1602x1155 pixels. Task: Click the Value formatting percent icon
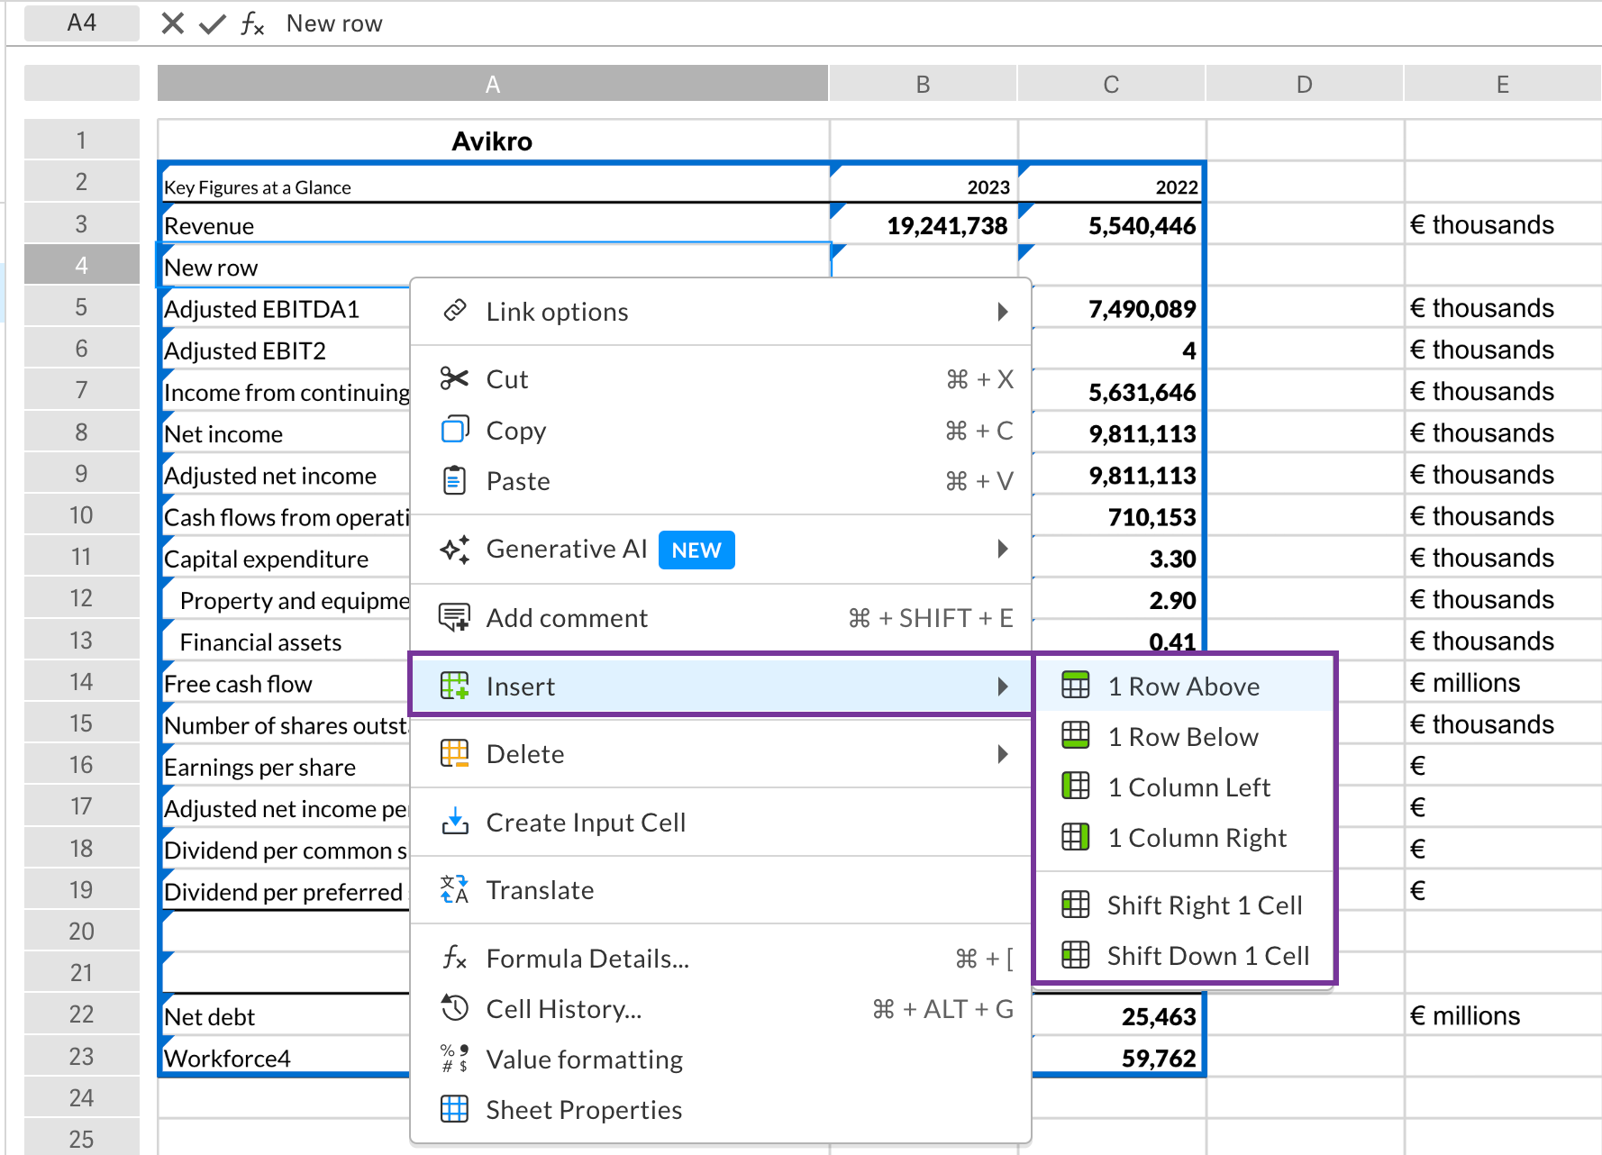click(x=455, y=1059)
